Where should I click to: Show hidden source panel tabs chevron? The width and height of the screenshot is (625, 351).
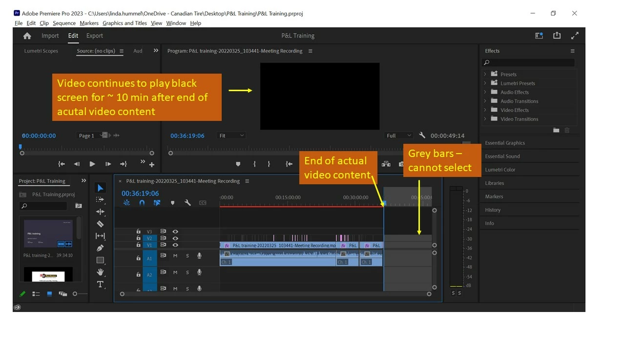(156, 50)
